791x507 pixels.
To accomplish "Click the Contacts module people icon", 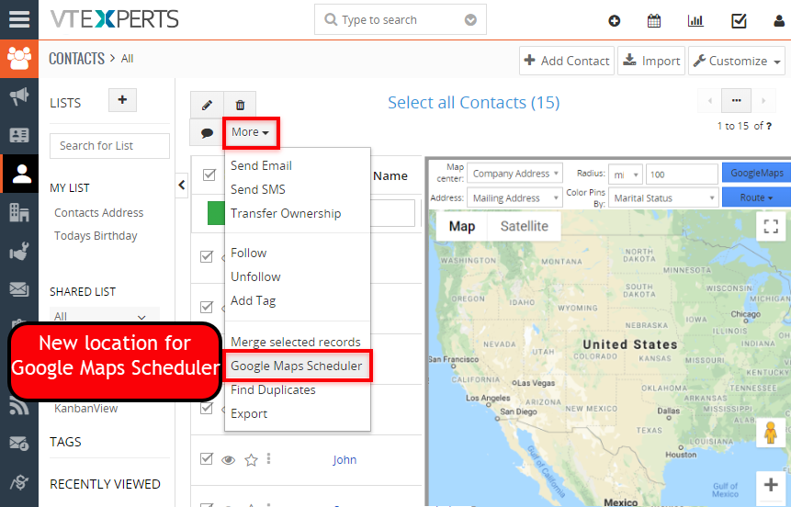I will tap(19, 58).
